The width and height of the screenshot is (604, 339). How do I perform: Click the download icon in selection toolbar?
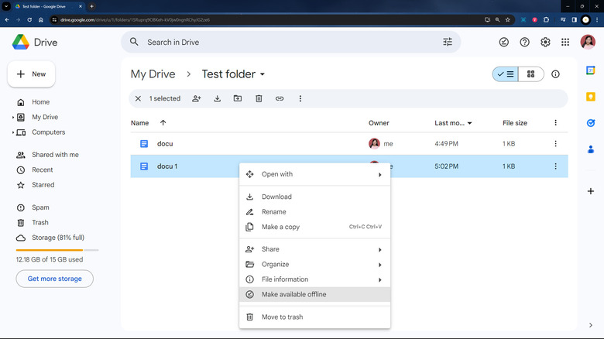[x=218, y=98]
